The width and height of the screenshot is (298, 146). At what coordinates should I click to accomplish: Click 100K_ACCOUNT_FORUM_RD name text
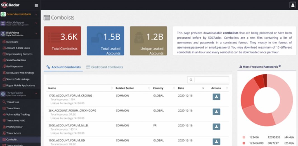[x=67, y=140]
